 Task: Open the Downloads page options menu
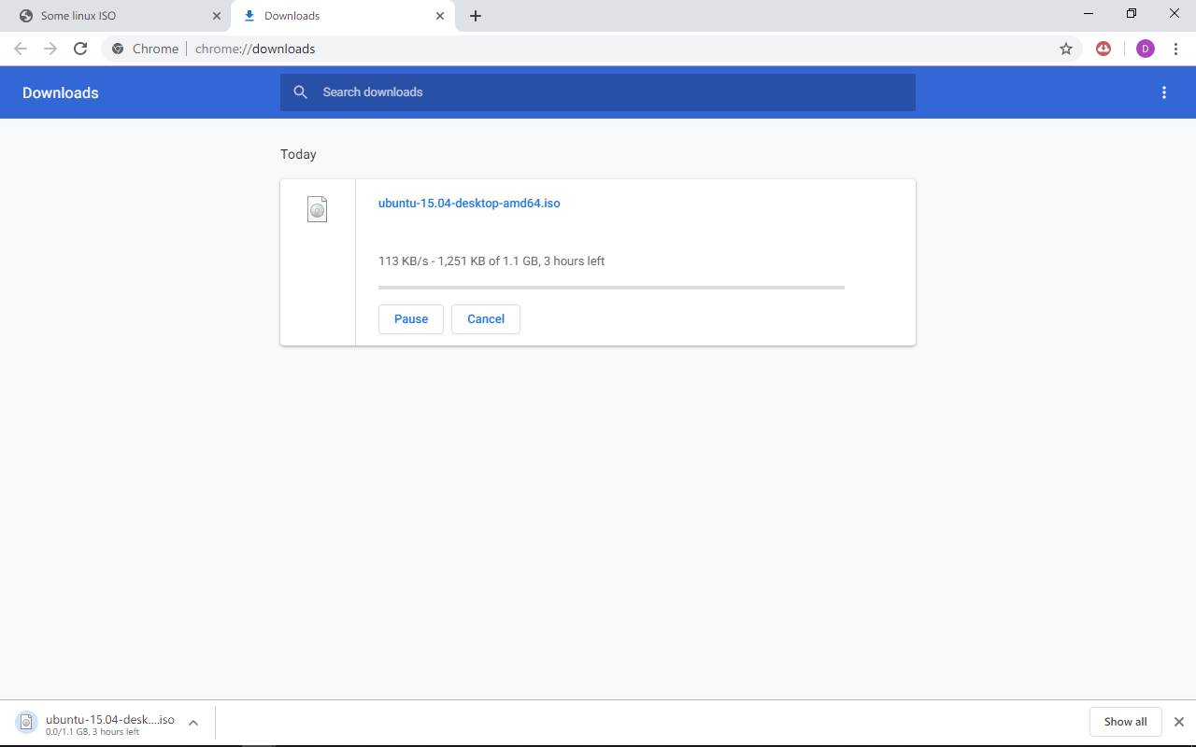[1164, 92]
